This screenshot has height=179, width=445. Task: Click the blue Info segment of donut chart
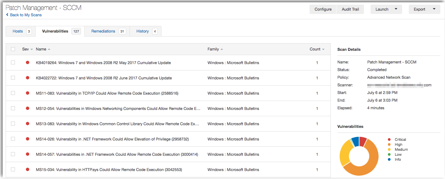(355, 141)
